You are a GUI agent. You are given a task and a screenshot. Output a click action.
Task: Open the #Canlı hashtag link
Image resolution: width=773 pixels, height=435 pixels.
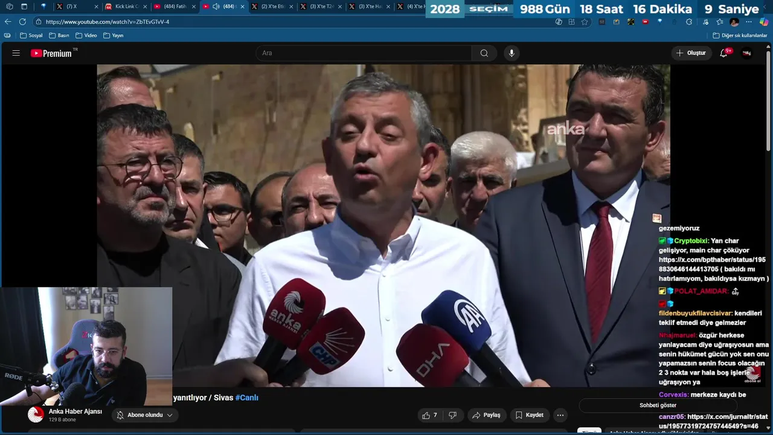246,398
